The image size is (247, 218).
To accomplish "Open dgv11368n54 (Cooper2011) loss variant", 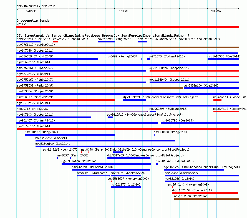I will click(x=194, y=71).
